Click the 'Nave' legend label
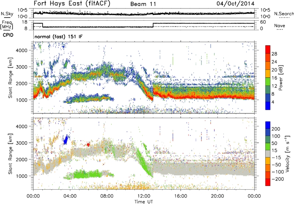The height and width of the screenshot is (204, 294). [x=280, y=25]
